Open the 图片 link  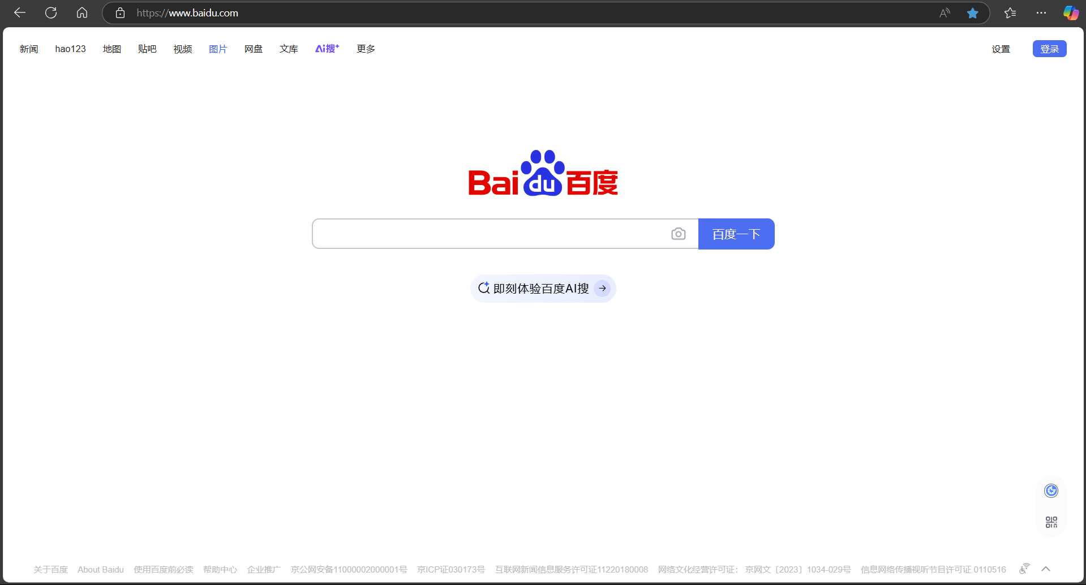[218, 49]
